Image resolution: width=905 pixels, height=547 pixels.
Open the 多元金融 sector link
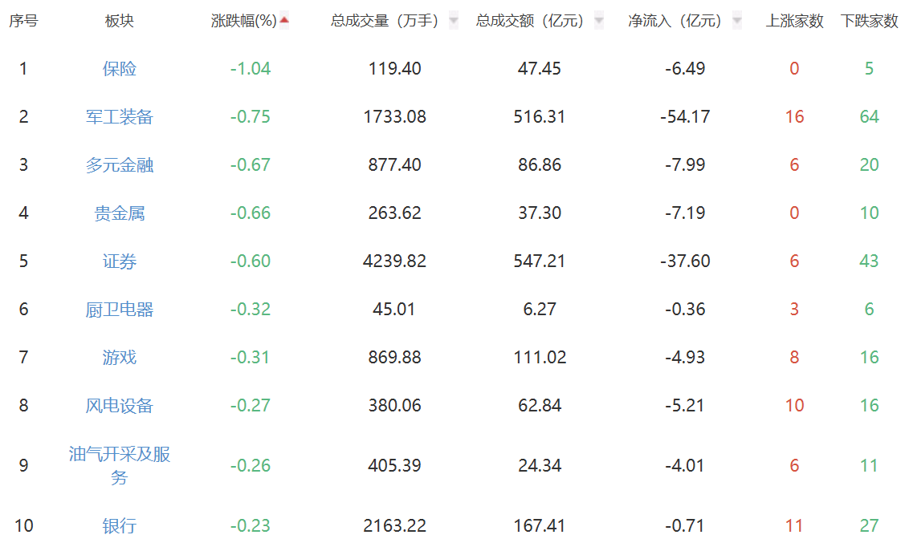(120, 165)
